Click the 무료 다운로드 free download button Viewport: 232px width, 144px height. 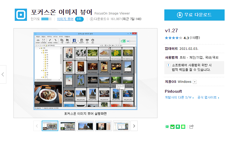pyautogui.click(x=194, y=15)
